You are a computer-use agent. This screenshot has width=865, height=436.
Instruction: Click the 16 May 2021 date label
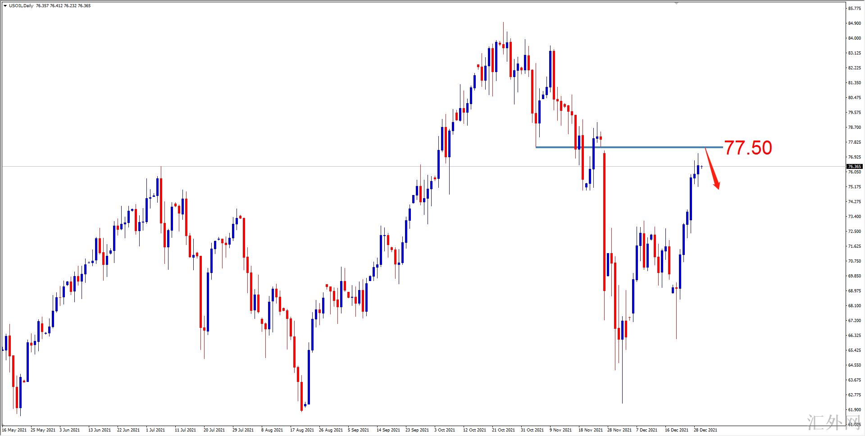[x=14, y=430]
